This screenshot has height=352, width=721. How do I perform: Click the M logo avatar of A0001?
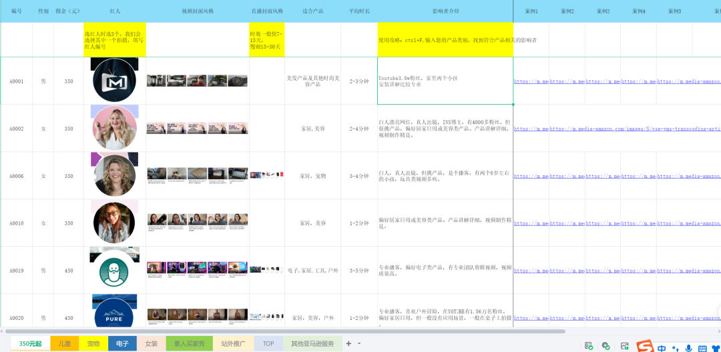(x=114, y=80)
